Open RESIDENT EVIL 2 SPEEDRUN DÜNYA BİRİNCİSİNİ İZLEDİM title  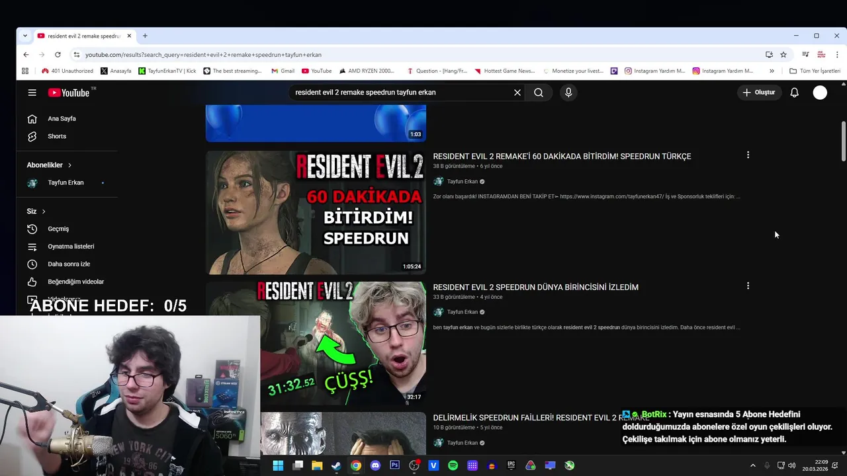[535, 288]
